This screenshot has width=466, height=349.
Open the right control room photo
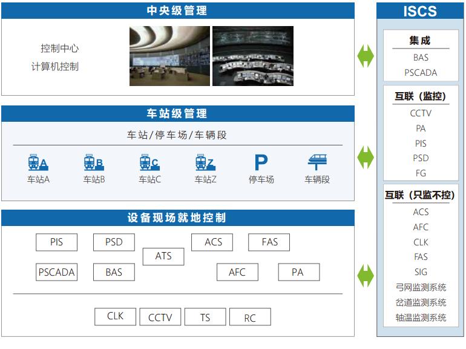(x=252, y=56)
